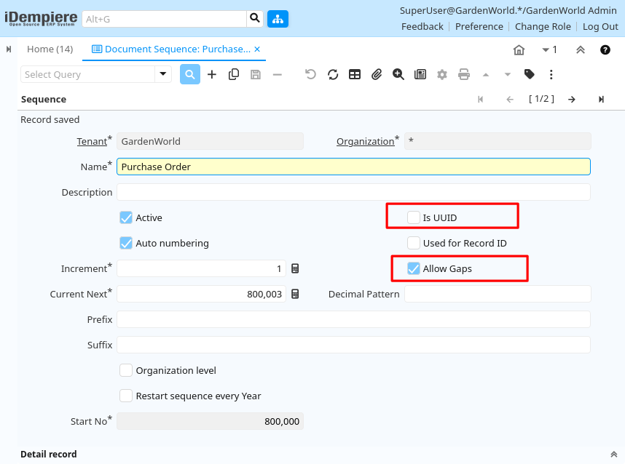Screen dimensions: 625x464
Task: Undo changes with the undo icon
Action: [310, 74]
